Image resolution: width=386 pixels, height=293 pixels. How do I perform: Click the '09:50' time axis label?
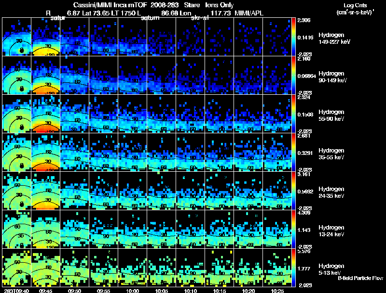[x=74, y=291]
